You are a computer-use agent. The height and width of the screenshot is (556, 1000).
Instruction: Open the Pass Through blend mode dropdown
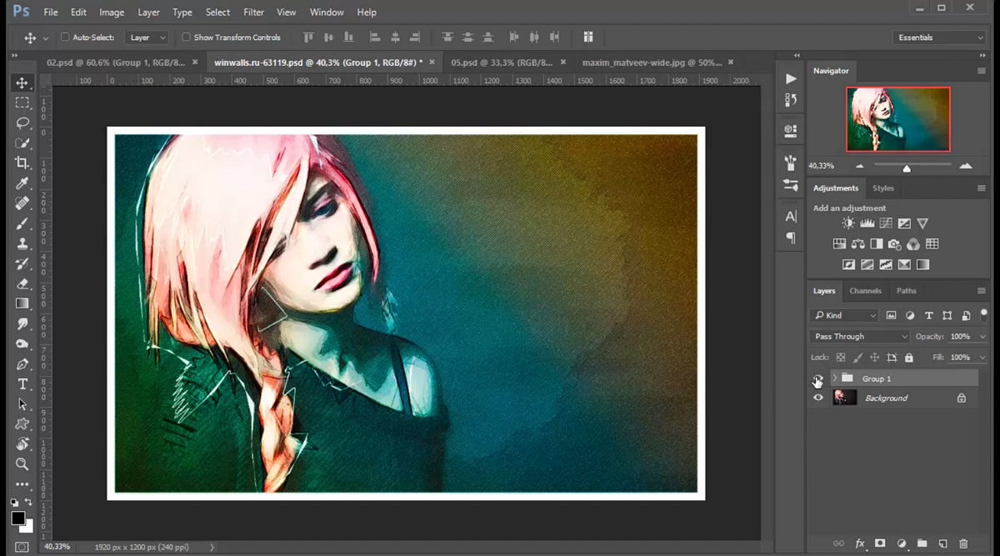859,337
